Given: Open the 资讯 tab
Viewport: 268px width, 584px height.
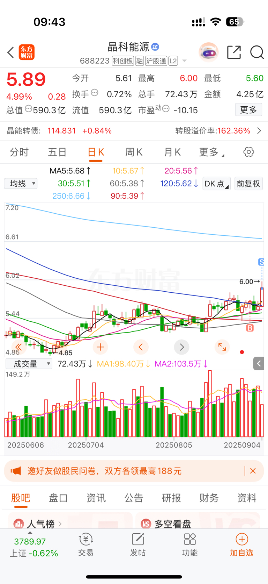Looking at the screenshot, I should click(96, 498).
